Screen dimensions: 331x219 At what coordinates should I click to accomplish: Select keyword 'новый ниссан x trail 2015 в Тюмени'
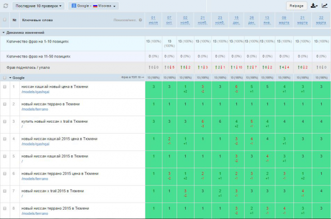click(53, 191)
